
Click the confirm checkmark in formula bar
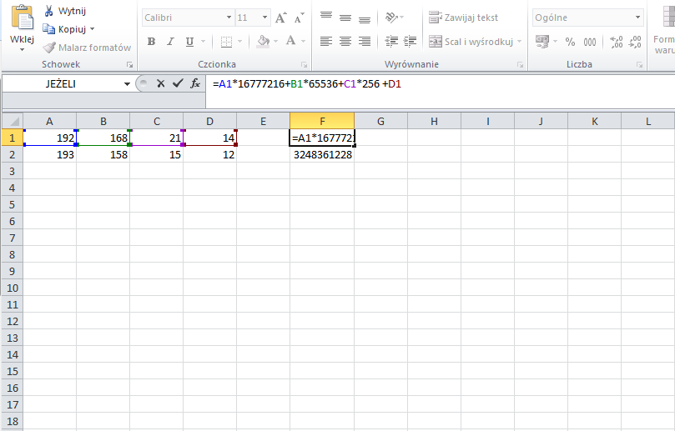click(178, 83)
